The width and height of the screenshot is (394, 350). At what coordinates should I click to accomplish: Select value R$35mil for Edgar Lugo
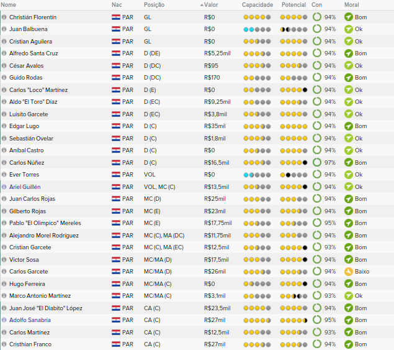tap(215, 126)
